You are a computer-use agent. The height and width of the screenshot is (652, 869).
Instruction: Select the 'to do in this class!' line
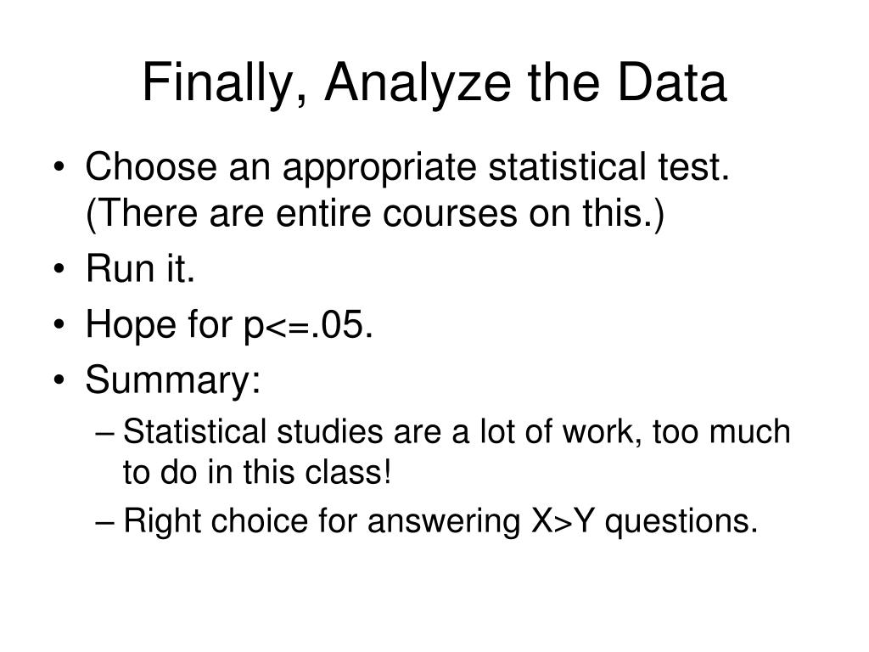[x=257, y=472]
